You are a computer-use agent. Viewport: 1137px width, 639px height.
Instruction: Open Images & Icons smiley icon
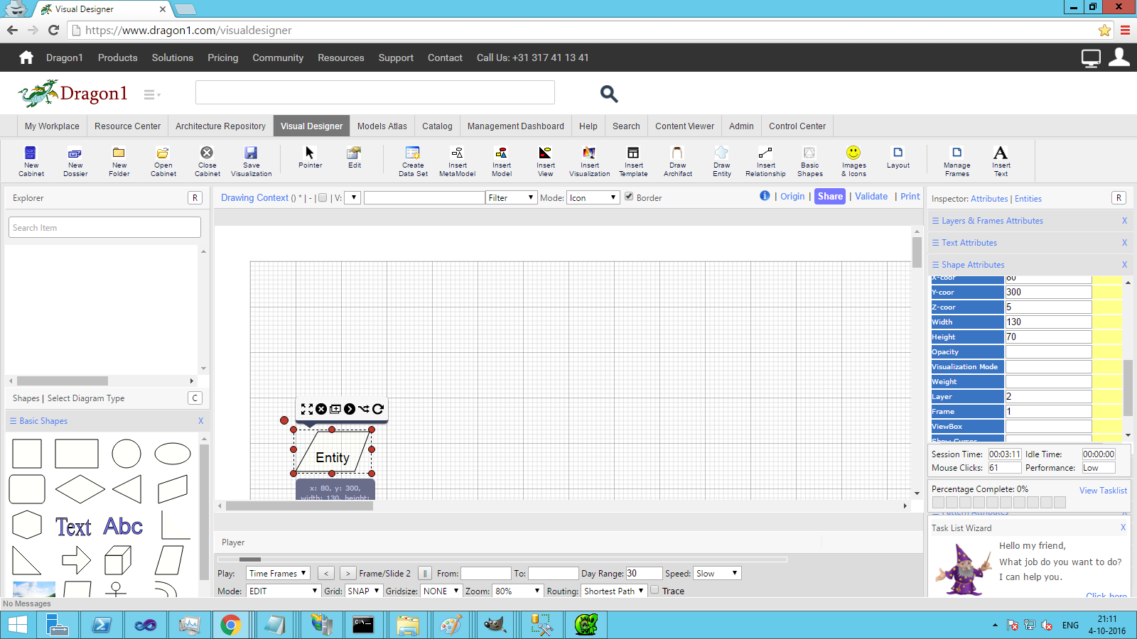click(853, 153)
